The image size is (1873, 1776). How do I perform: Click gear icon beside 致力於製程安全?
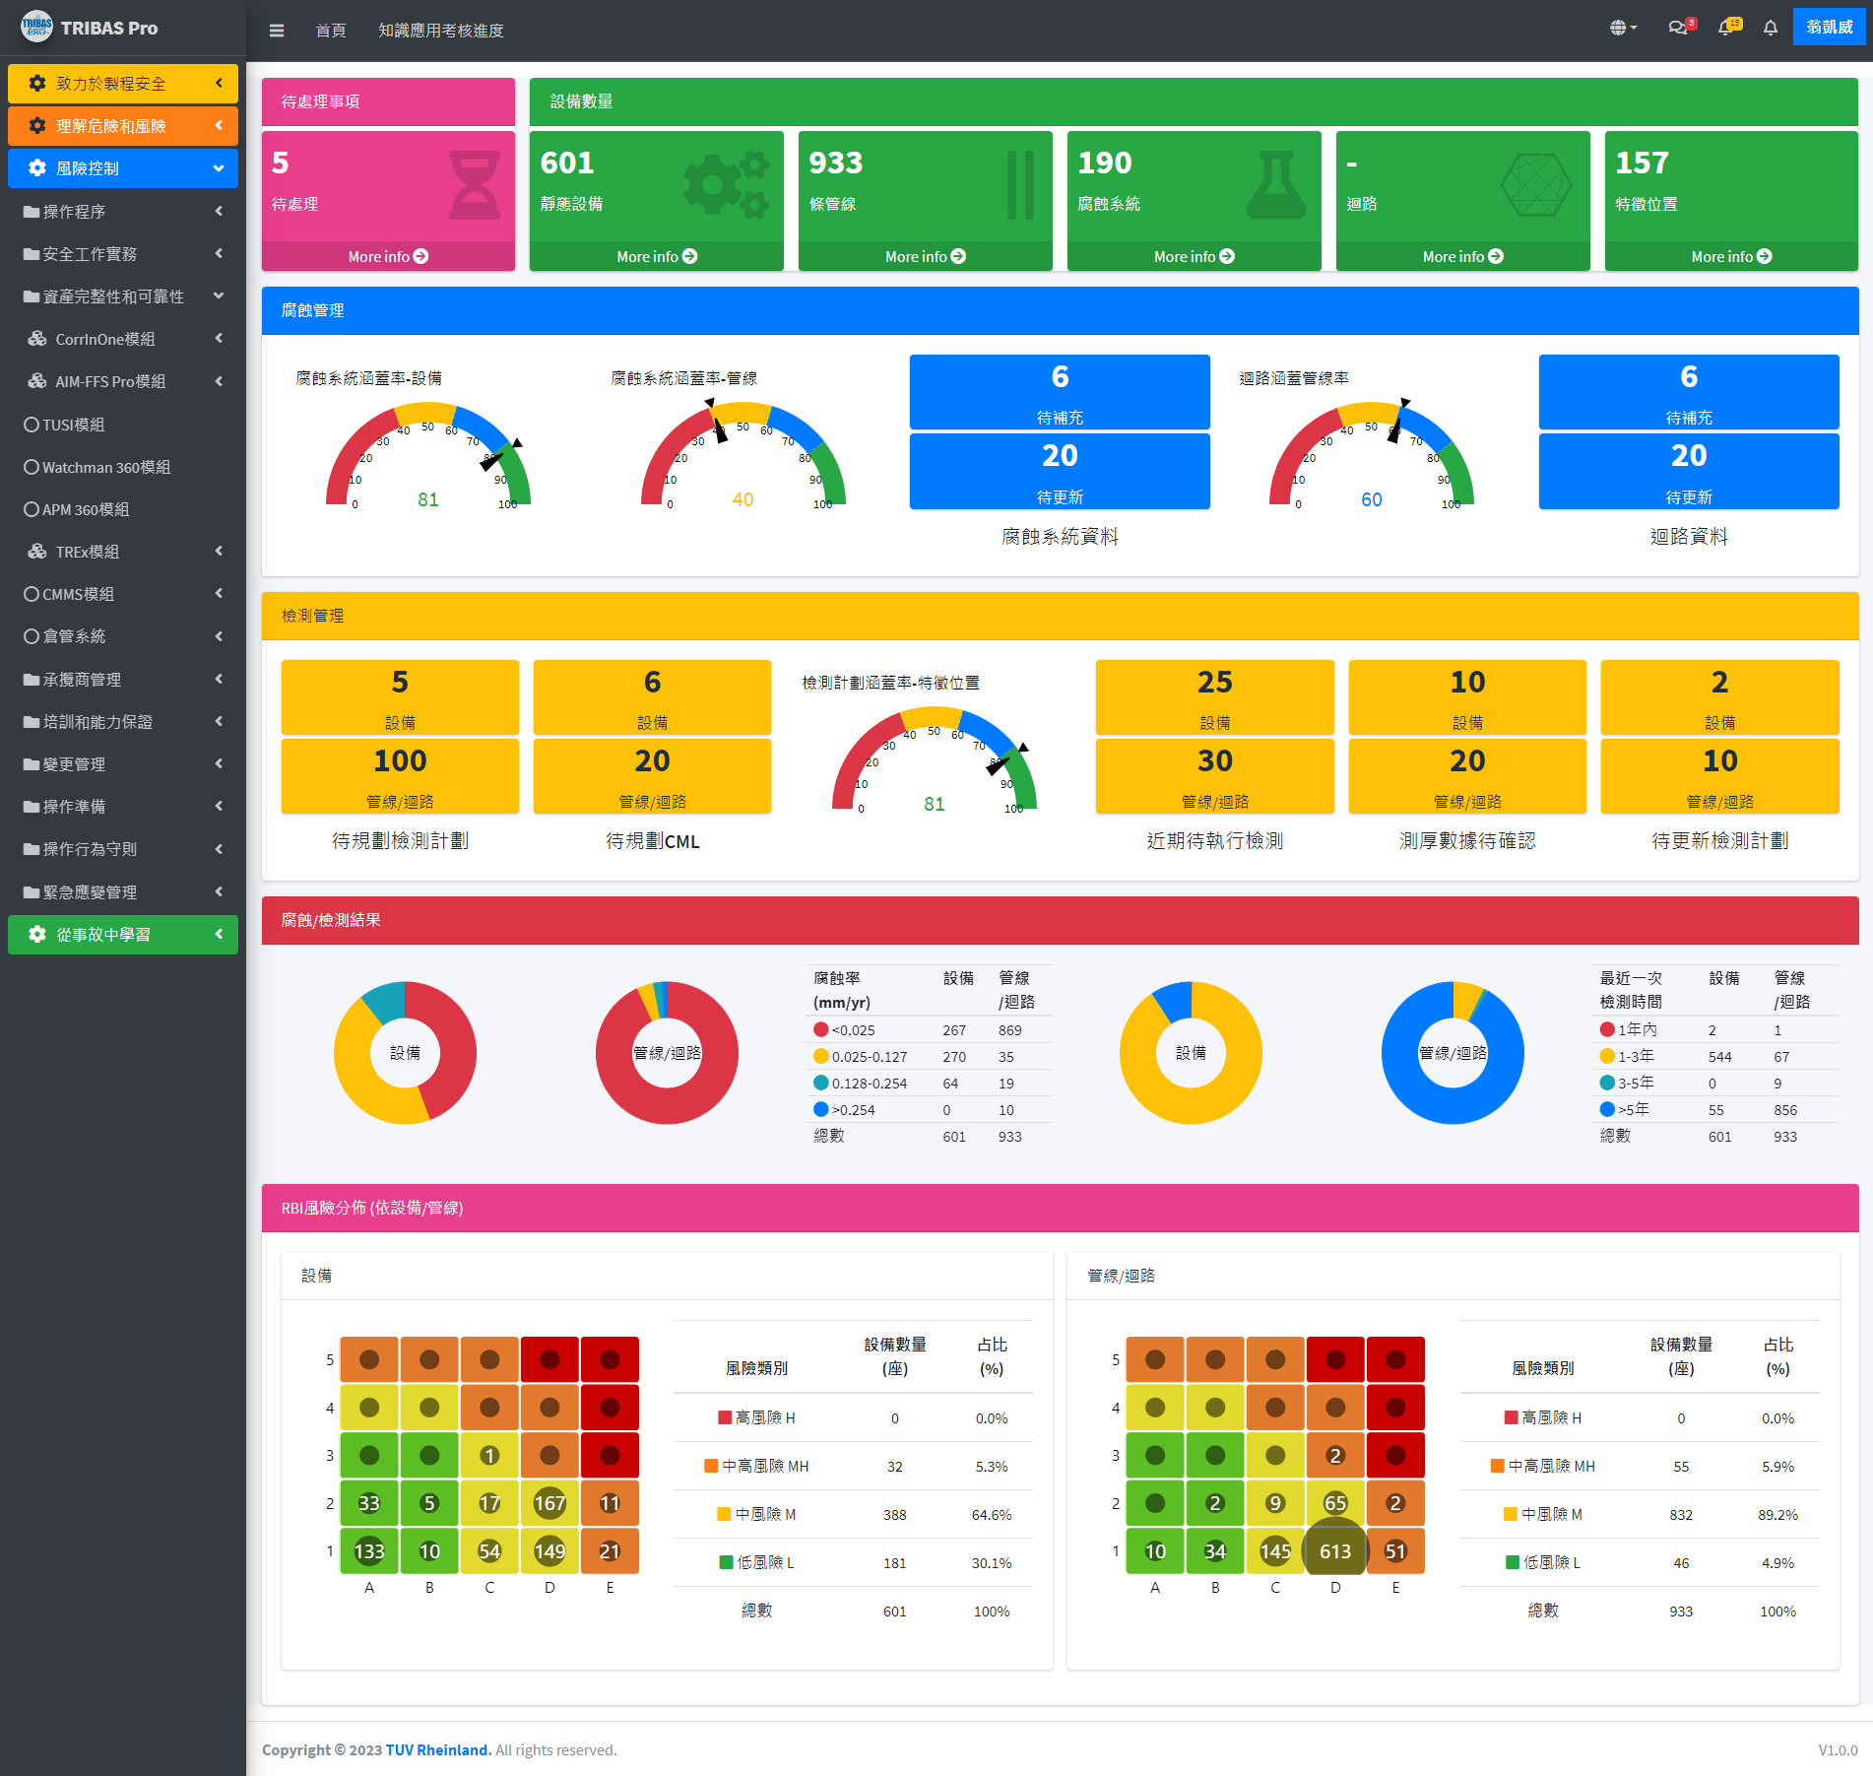(x=37, y=83)
